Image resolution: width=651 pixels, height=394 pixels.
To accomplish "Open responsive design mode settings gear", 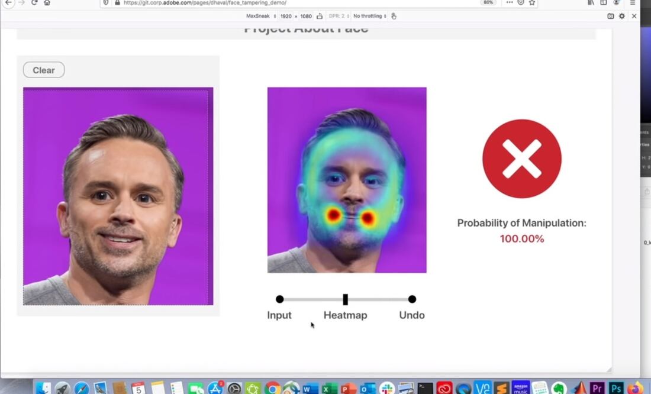I will point(622,16).
